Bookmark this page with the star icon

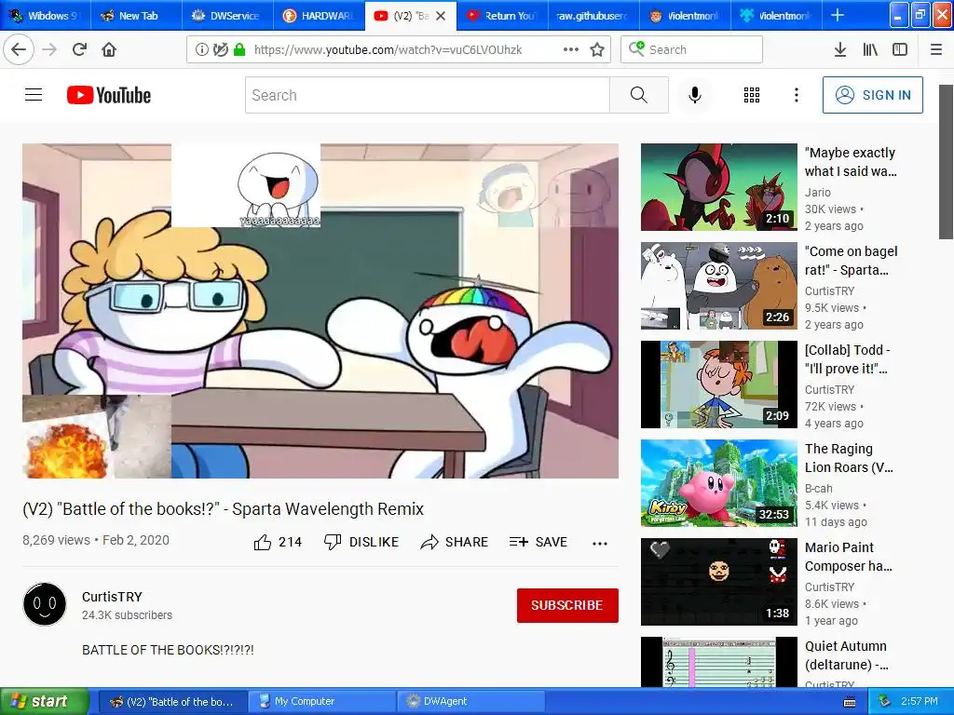tap(597, 50)
